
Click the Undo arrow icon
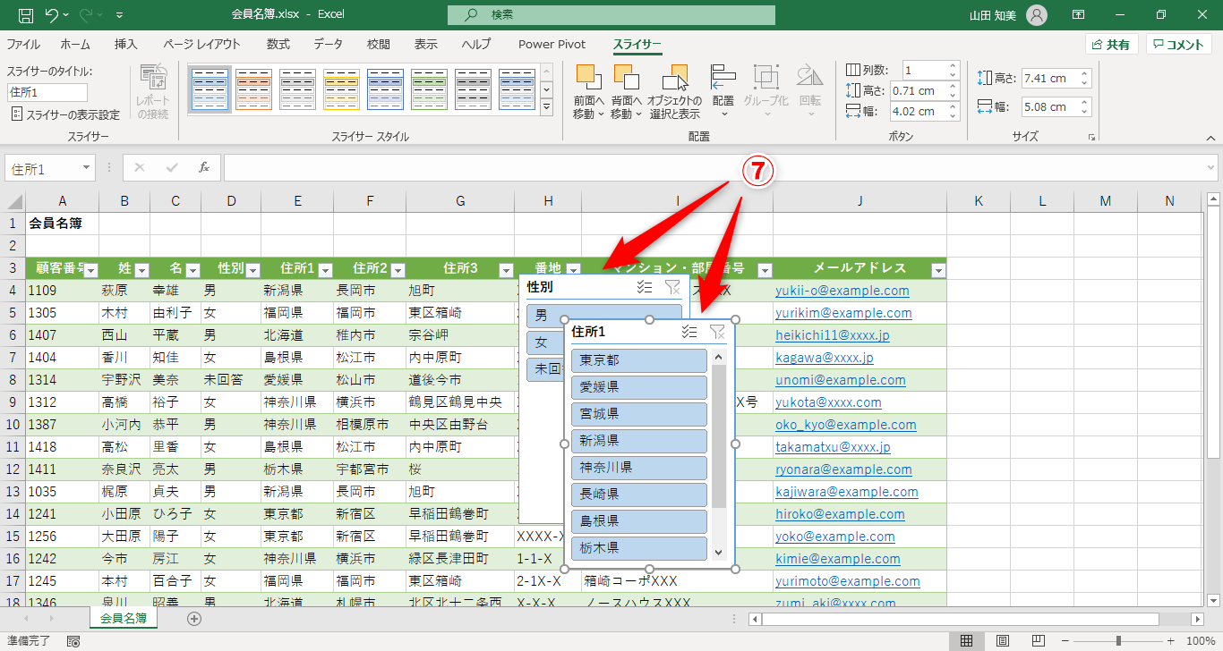(52, 15)
